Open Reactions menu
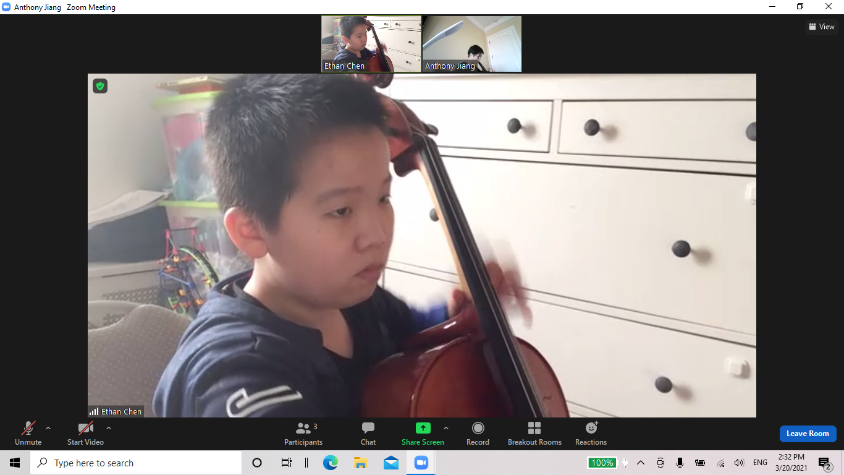Image resolution: width=844 pixels, height=475 pixels. click(591, 433)
